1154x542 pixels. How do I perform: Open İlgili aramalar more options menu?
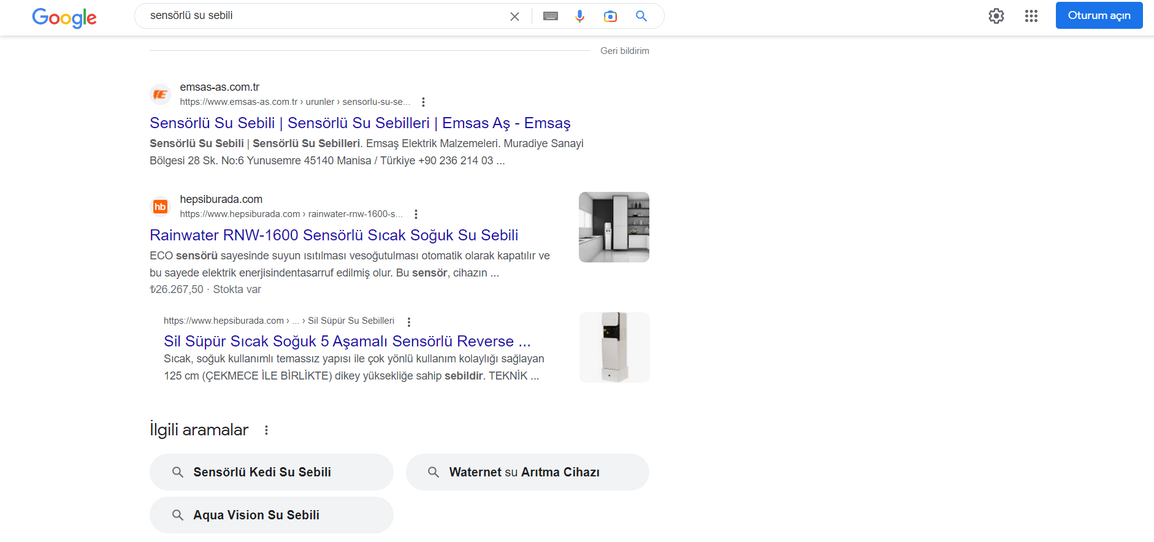[x=266, y=430]
